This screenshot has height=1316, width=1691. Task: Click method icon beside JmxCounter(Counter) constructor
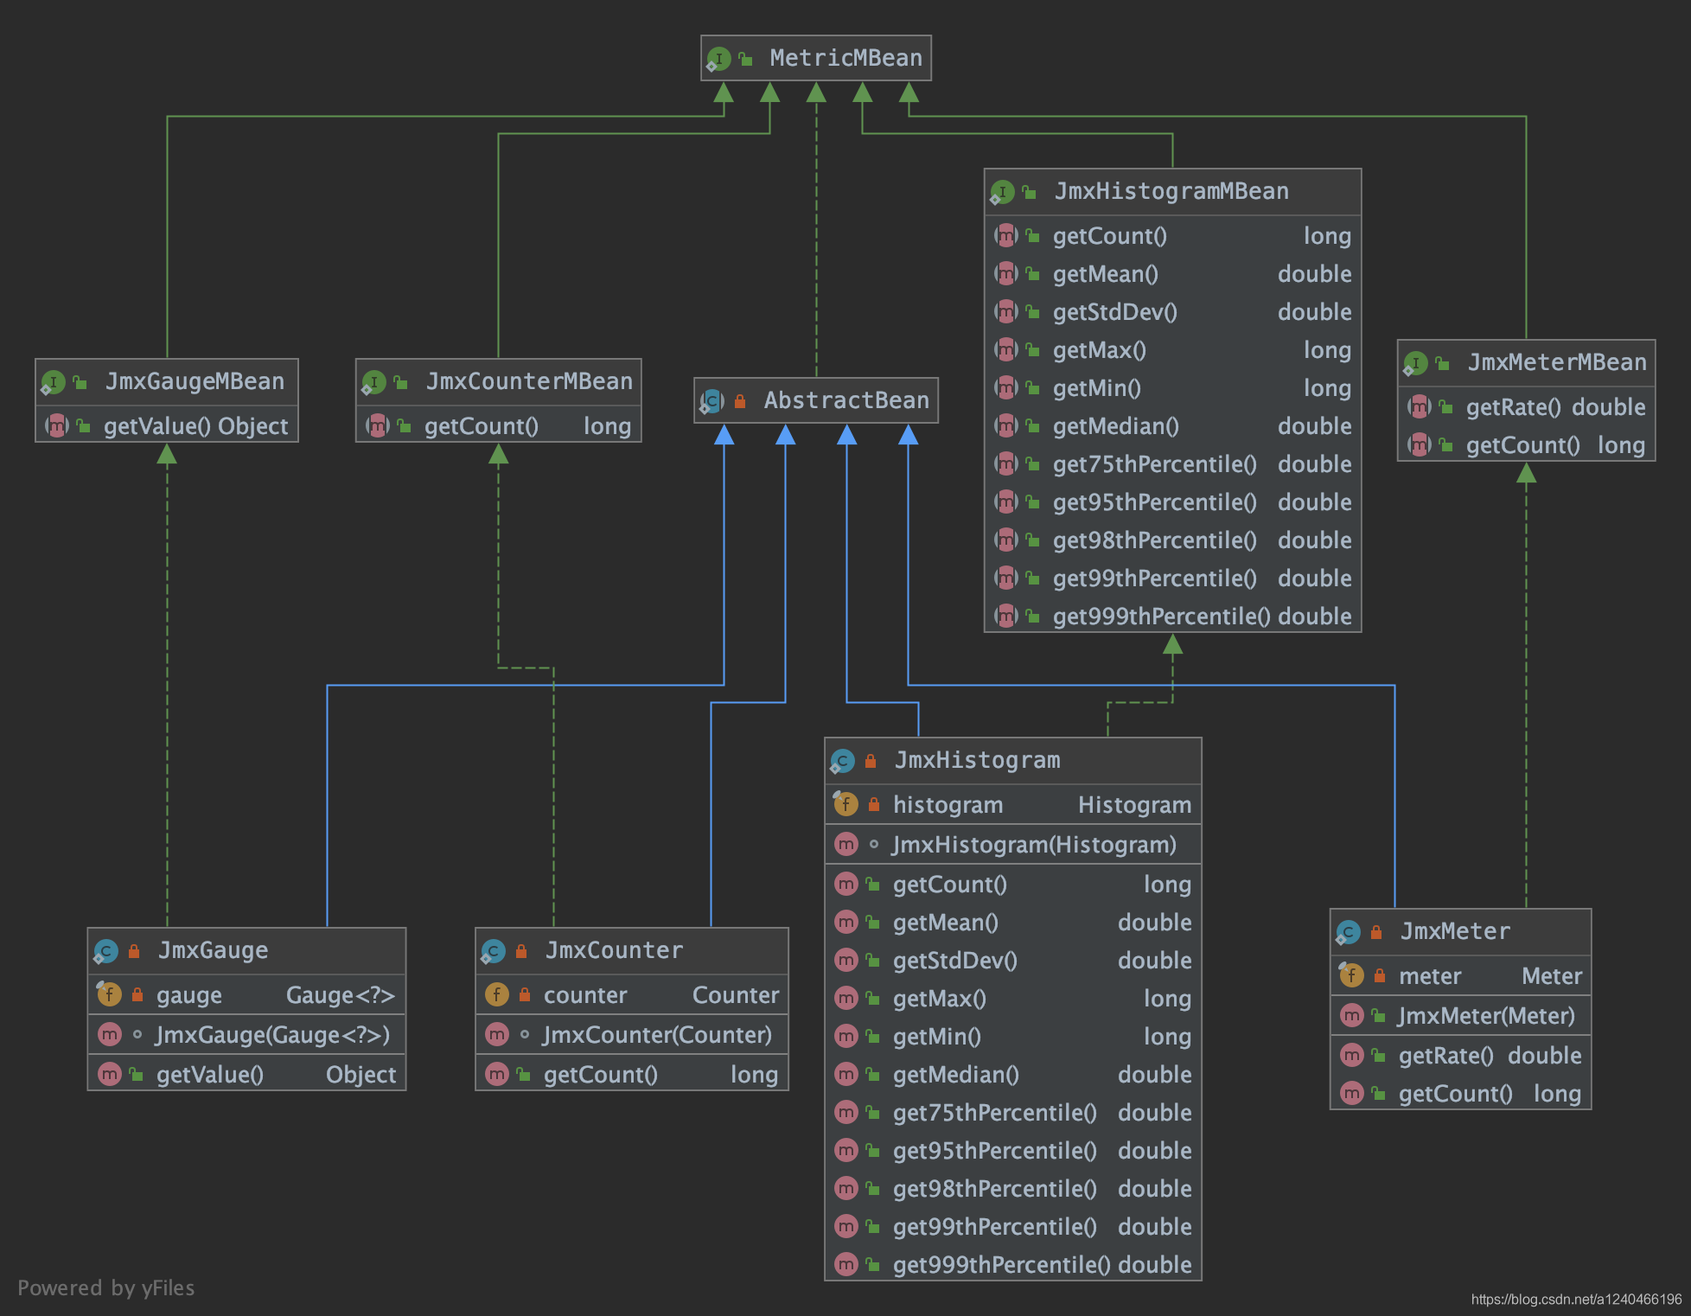[497, 1034]
